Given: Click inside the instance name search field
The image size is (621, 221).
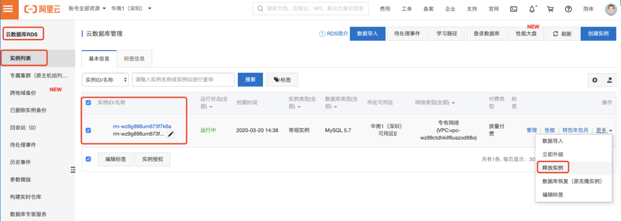Looking at the screenshot, I should [183, 80].
